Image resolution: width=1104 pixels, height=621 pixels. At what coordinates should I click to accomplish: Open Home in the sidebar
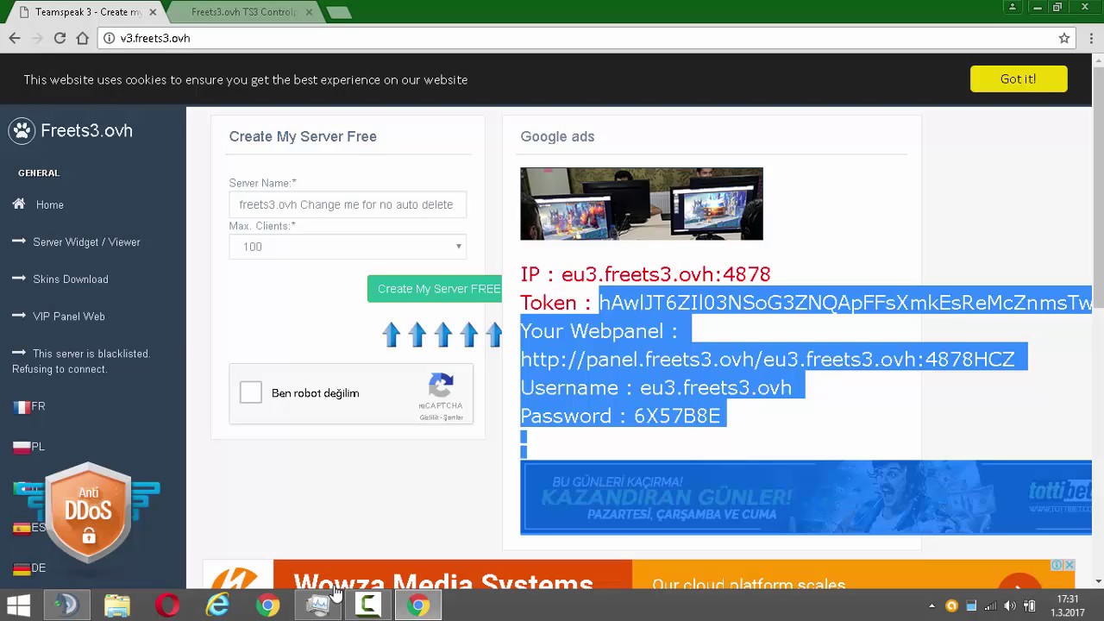(50, 204)
